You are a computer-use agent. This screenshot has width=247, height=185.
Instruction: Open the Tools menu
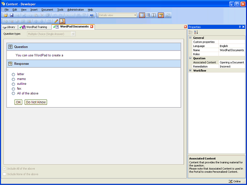point(60,10)
